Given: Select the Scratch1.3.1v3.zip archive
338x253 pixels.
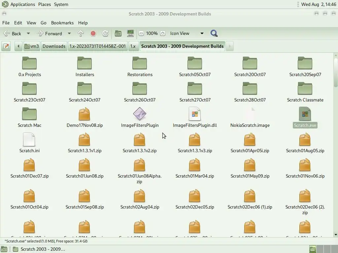Looking at the screenshot, I should 195,143.
